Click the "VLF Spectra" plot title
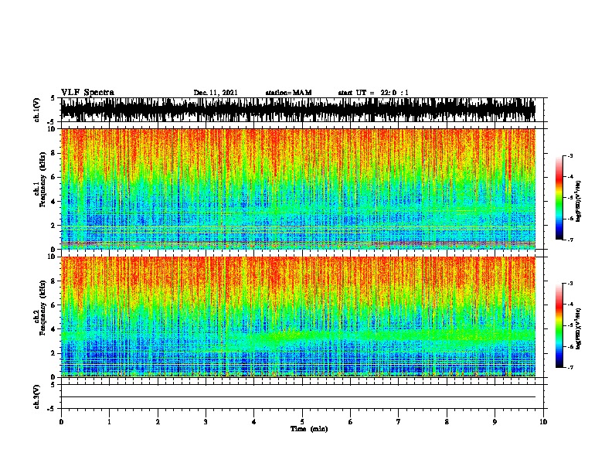 coord(87,93)
